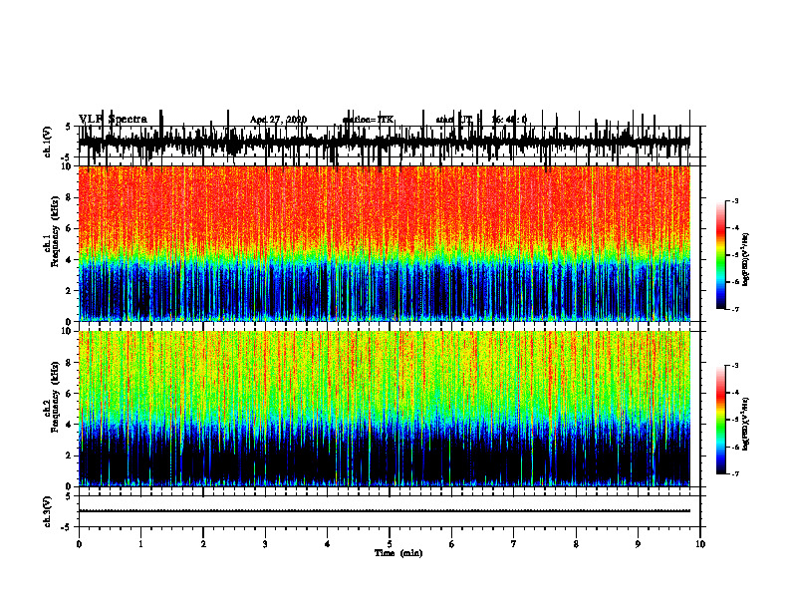Click the ch.1 spectrogram panel
The height and width of the screenshot is (610, 789).
click(x=385, y=243)
